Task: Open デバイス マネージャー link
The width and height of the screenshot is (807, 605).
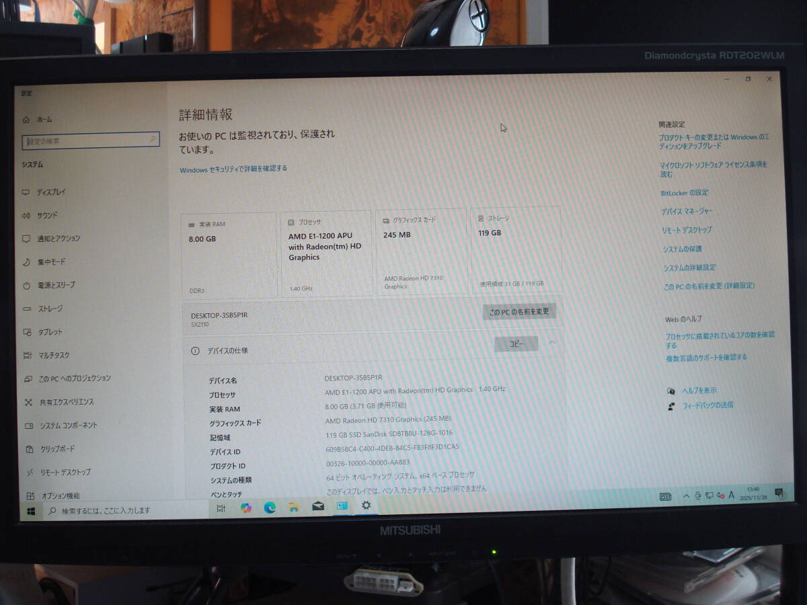Action: click(687, 211)
